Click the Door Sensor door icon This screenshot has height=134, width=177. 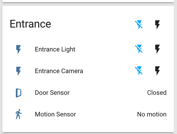point(19,93)
